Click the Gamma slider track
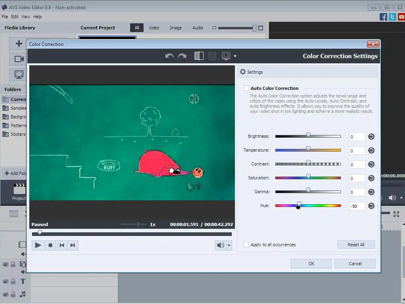The width and height of the screenshot is (405, 304). pos(308,192)
